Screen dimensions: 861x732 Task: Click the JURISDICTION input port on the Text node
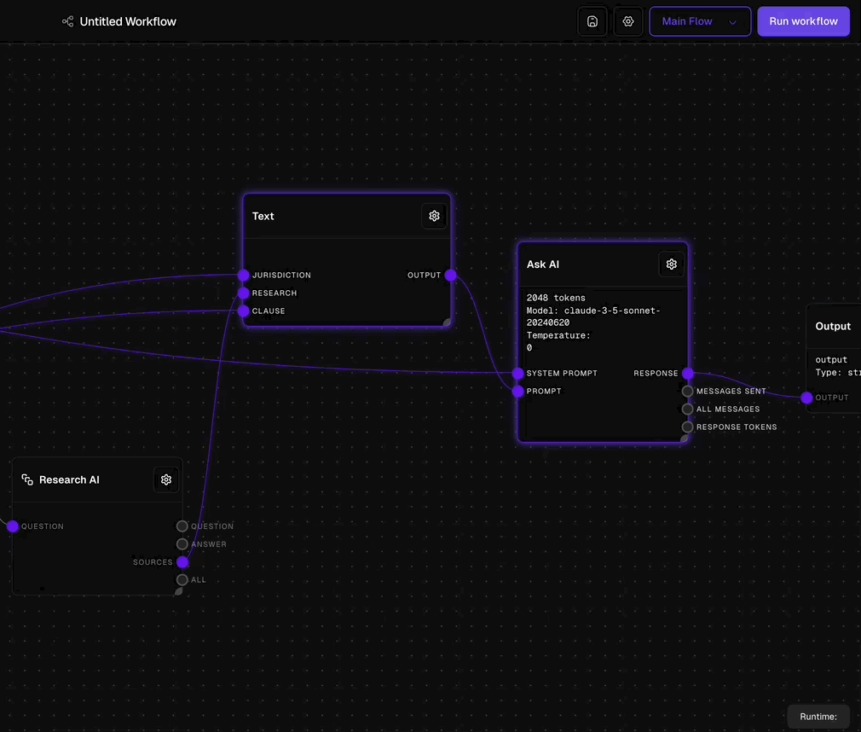click(x=244, y=275)
